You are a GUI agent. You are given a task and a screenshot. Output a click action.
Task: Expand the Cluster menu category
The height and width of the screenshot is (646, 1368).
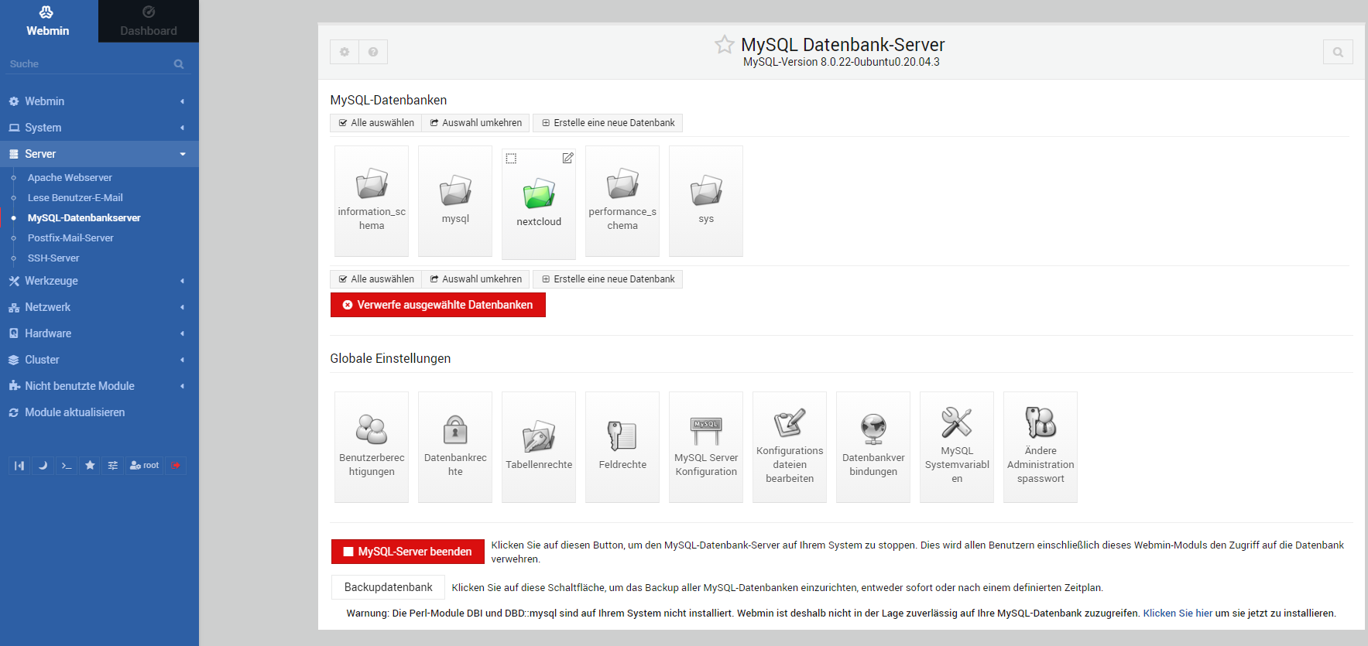[99, 360]
